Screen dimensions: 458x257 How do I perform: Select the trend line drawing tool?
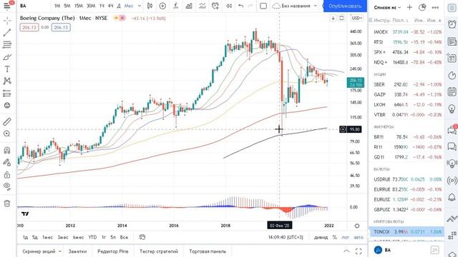point(7,32)
